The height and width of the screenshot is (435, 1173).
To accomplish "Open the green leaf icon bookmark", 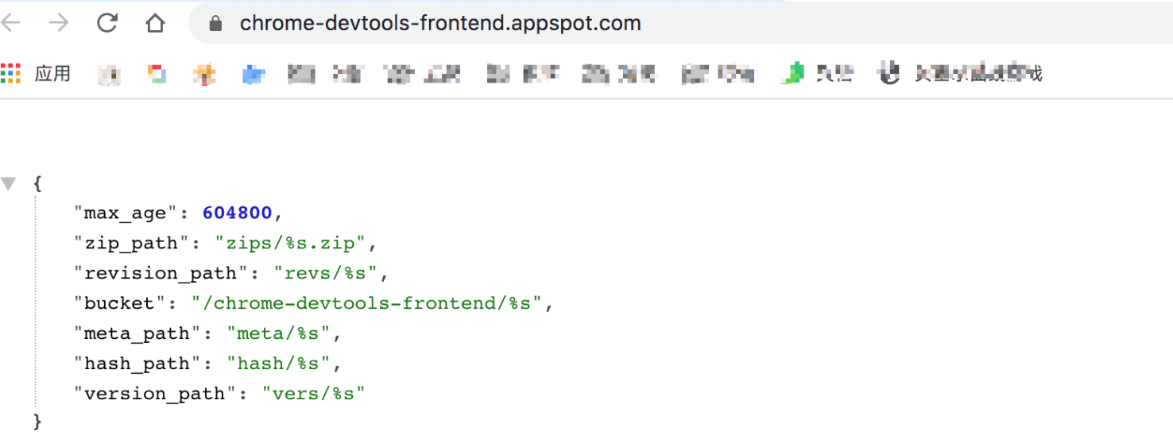I will pos(792,74).
